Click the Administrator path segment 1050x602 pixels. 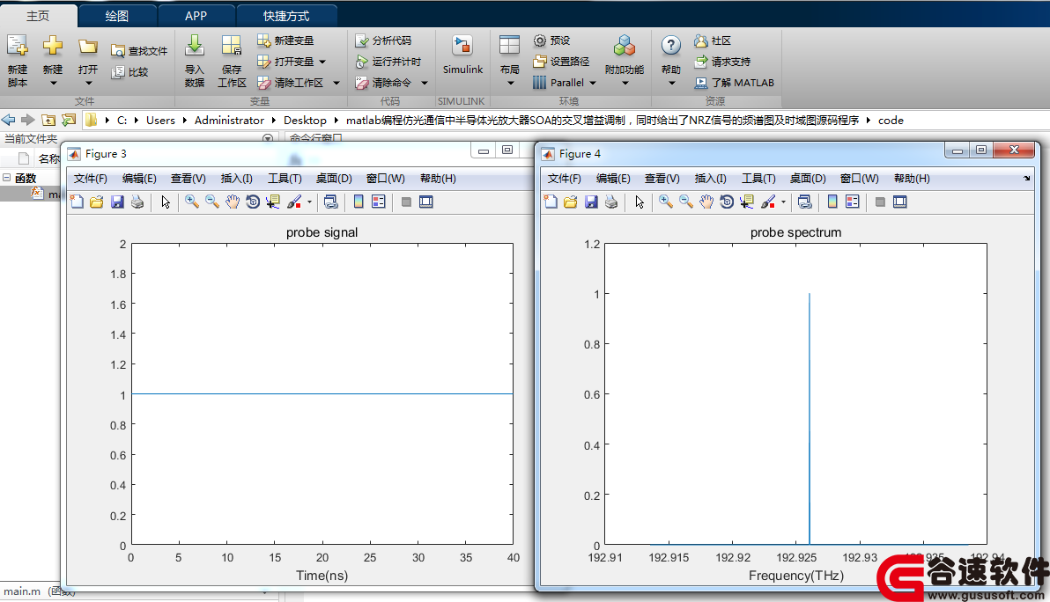[229, 121]
